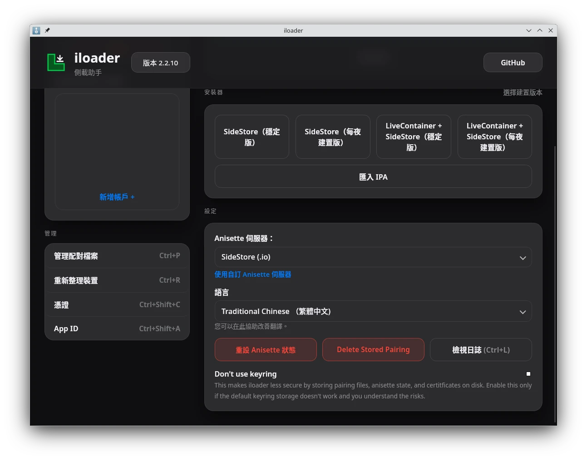Click 選擇建置版本 at installer section

pos(523,93)
